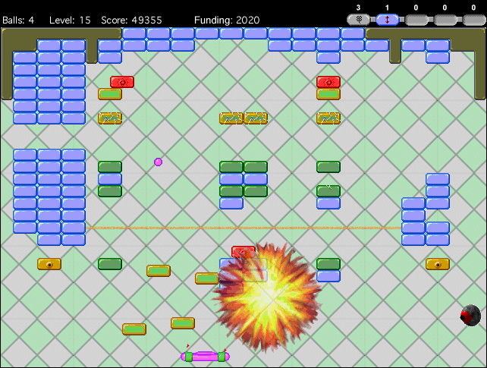Click the fourth empty power-up slot
This screenshot has height=368, width=487.
[445, 20]
